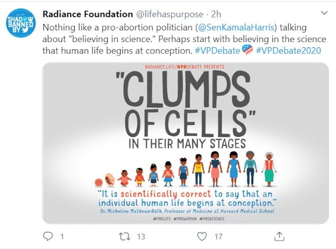Open the share tweet icon

coord(279,236)
